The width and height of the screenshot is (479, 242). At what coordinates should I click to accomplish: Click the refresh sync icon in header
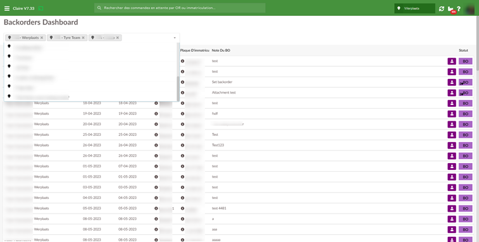(442, 9)
